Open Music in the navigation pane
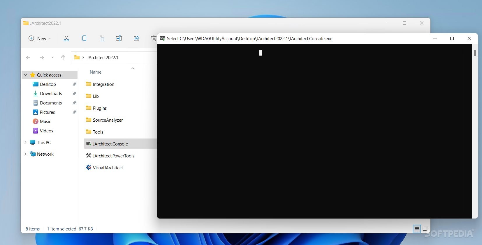 pyautogui.click(x=45, y=121)
